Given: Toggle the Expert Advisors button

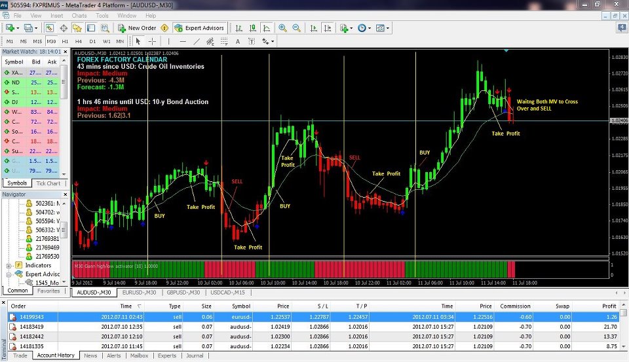Looking at the screenshot, I should coord(199,28).
